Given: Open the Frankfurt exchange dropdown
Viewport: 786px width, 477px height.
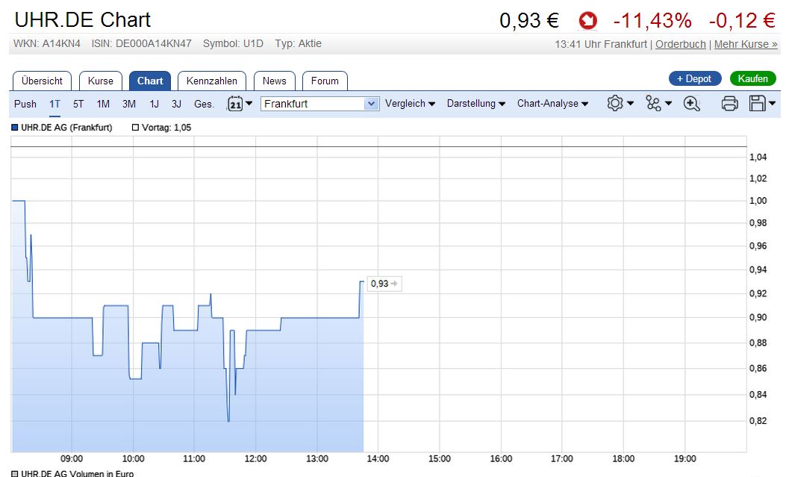Looking at the screenshot, I should [319, 103].
